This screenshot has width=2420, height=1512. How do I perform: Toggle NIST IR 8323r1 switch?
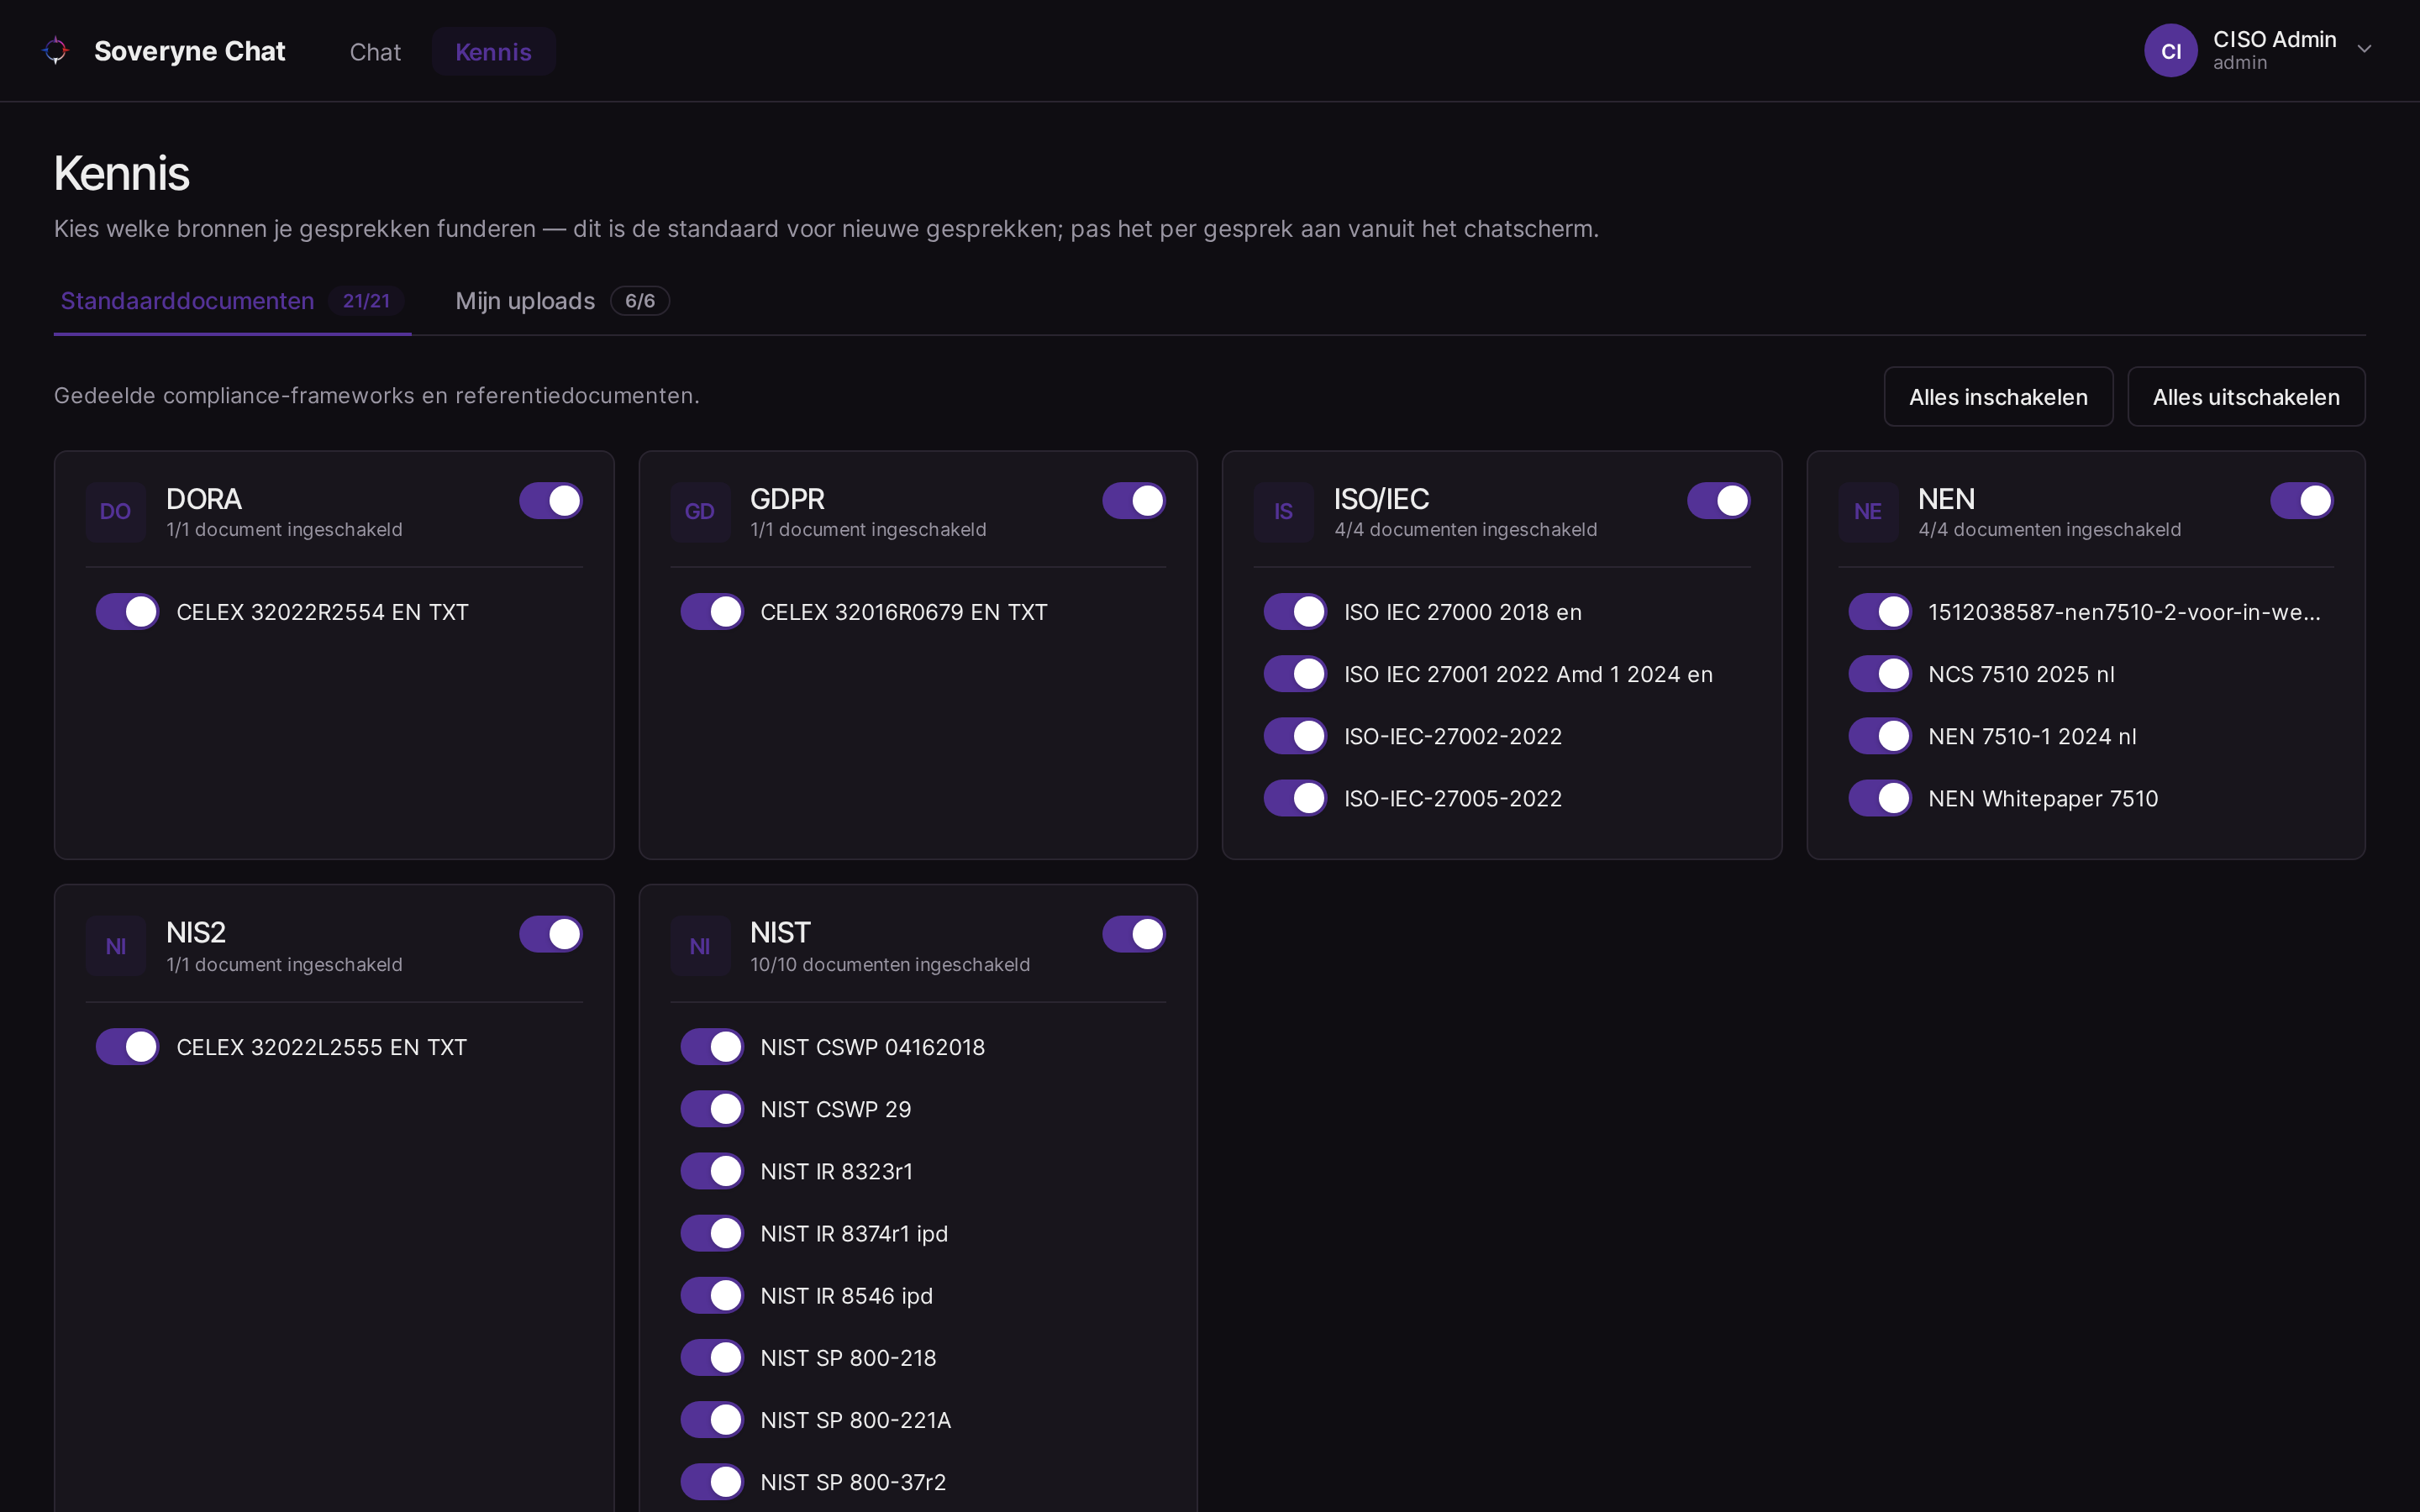(712, 1171)
